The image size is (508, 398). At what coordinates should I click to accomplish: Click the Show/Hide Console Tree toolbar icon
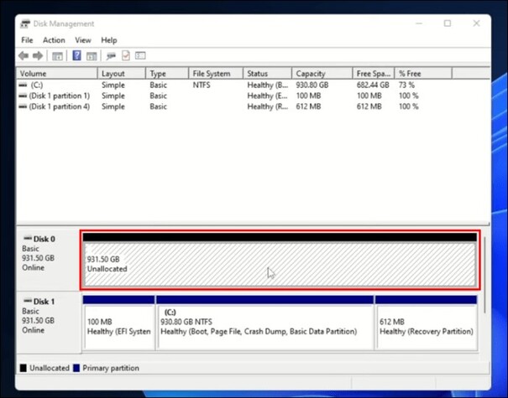tap(57, 56)
